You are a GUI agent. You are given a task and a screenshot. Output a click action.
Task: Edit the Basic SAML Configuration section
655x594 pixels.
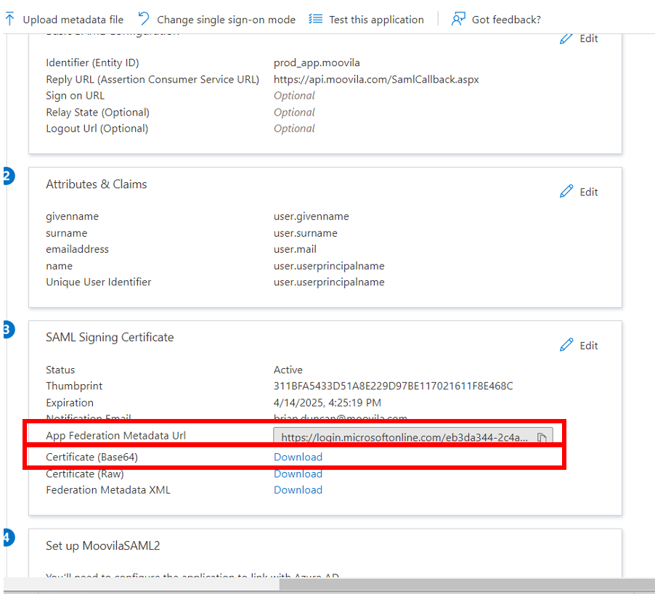(x=579, y=38)
